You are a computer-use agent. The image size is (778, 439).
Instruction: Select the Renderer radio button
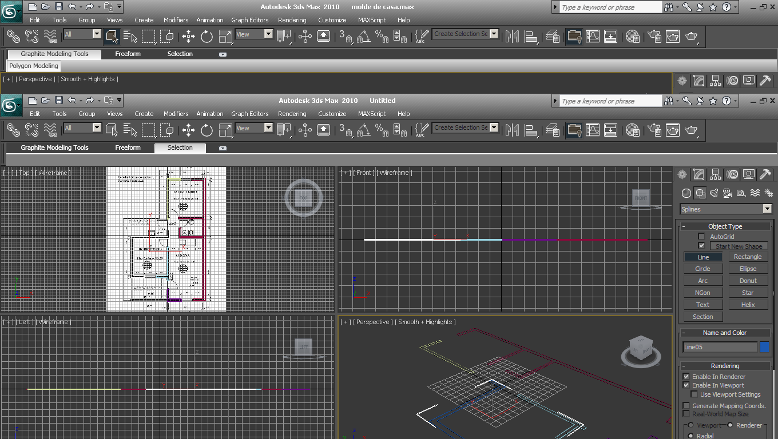tap(731, 425)
